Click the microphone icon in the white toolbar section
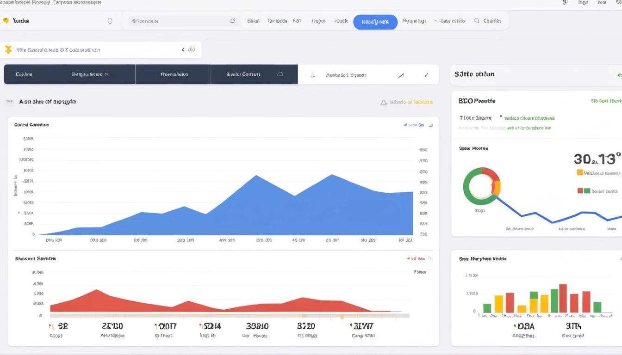Viewport: 622px width, 355px height. click(313, 75)
